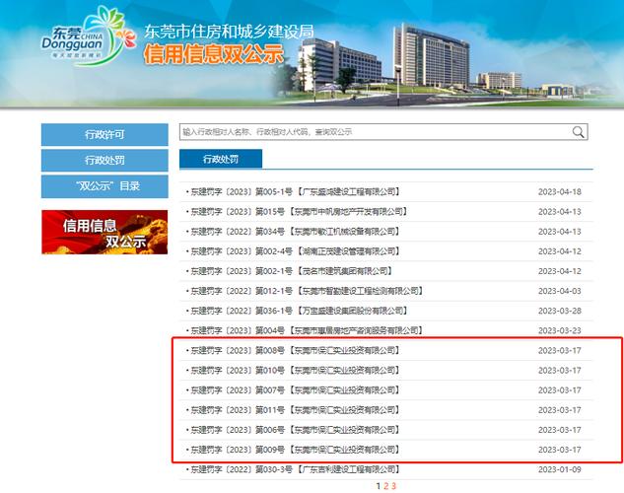Viewport: 624px width, 493px height.
Task: Go to page 1 in pagination
Action: coord(379,486)
